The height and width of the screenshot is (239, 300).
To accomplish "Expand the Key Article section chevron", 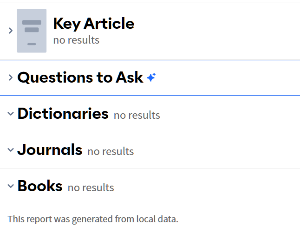I will [x=11, y=31].
